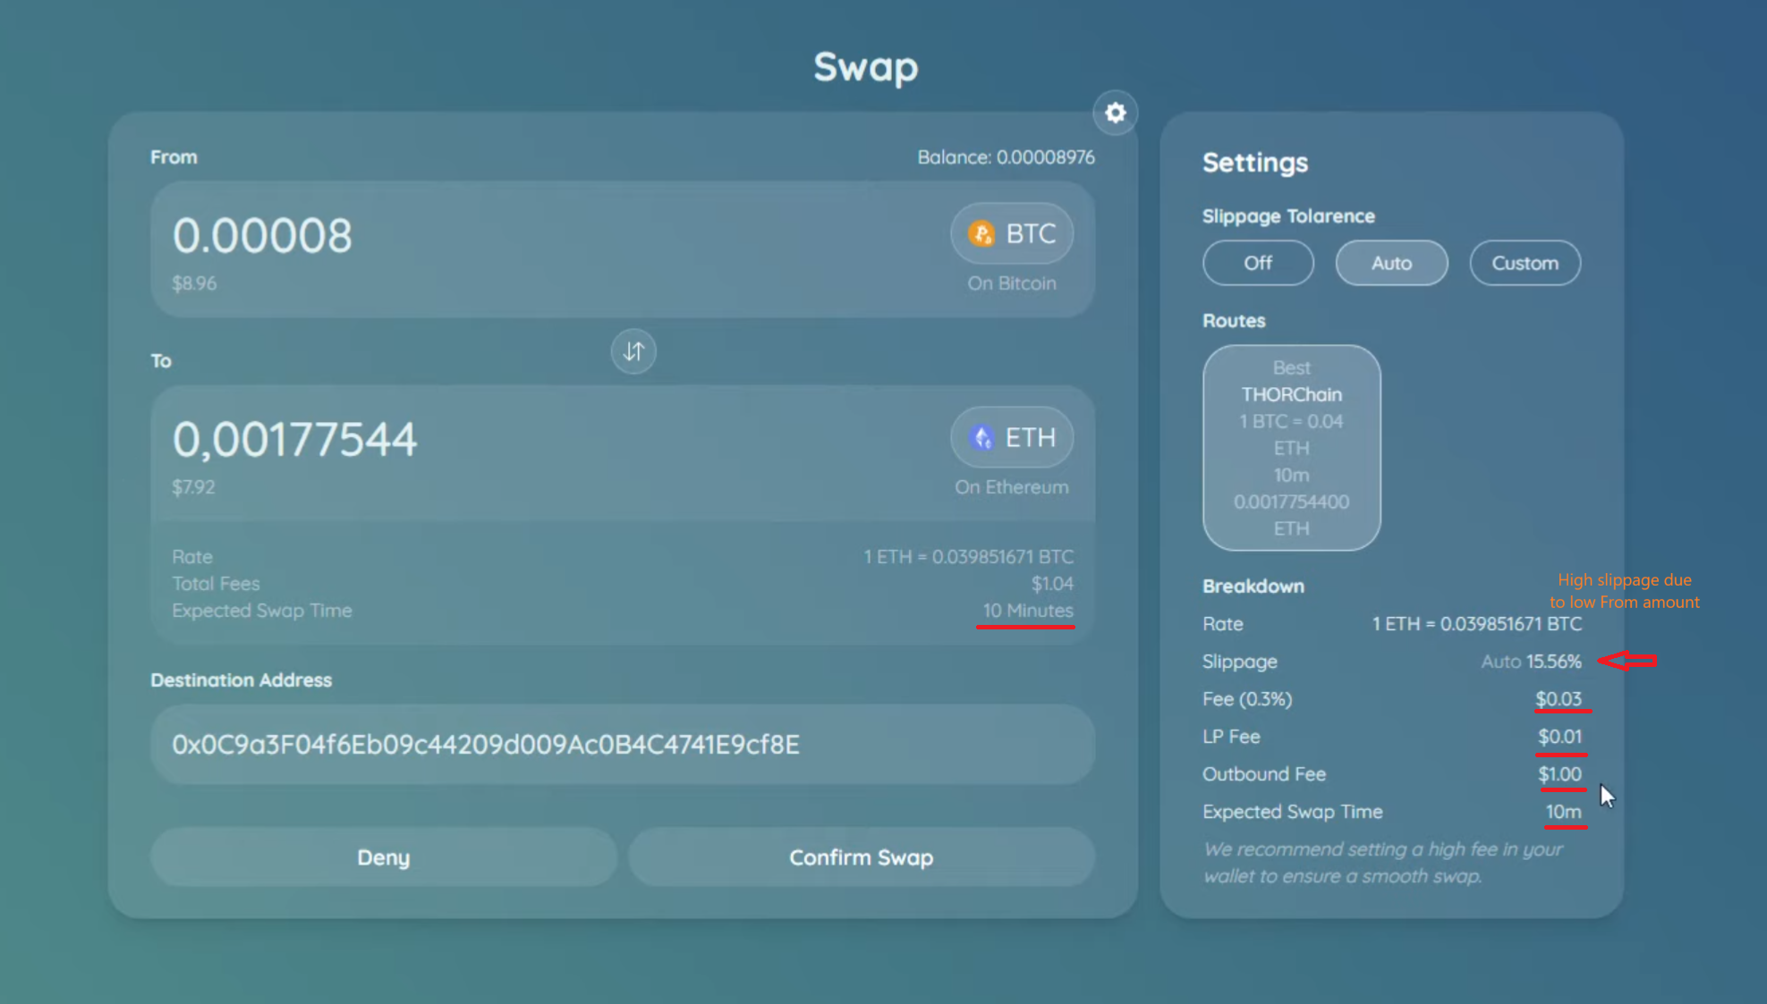
Task: Click the Outbound Fee $1.00 value
Action: (x=1559, y=774)
